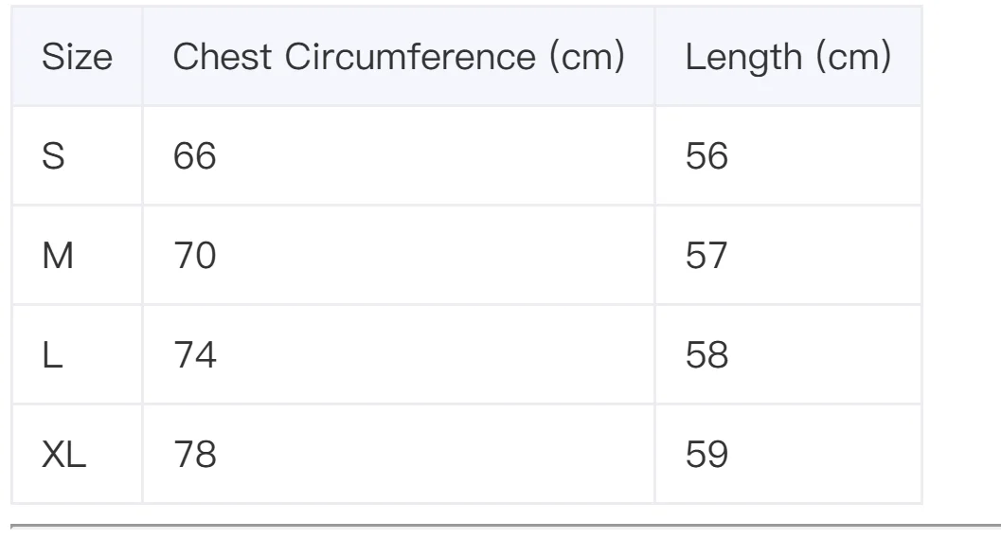Click the Size column header
Screen dimensions: 1001x539
point(77,58)
